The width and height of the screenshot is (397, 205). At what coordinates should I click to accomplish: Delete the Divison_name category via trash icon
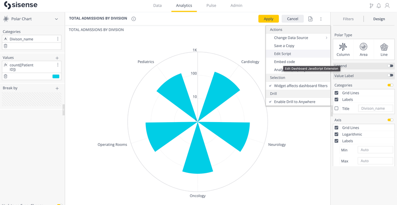coord(6,46)
